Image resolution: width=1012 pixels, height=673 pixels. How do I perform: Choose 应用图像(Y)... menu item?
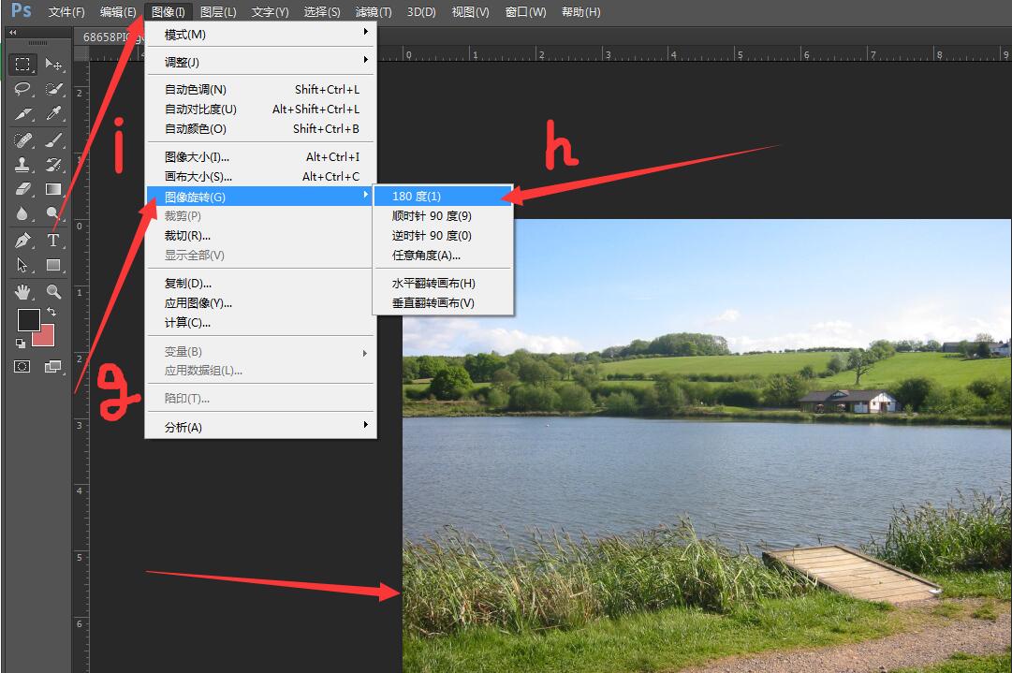(x=261, y=302)
